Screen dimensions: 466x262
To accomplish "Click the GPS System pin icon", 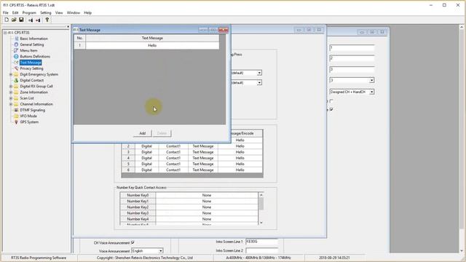I will tap(16, 122).
